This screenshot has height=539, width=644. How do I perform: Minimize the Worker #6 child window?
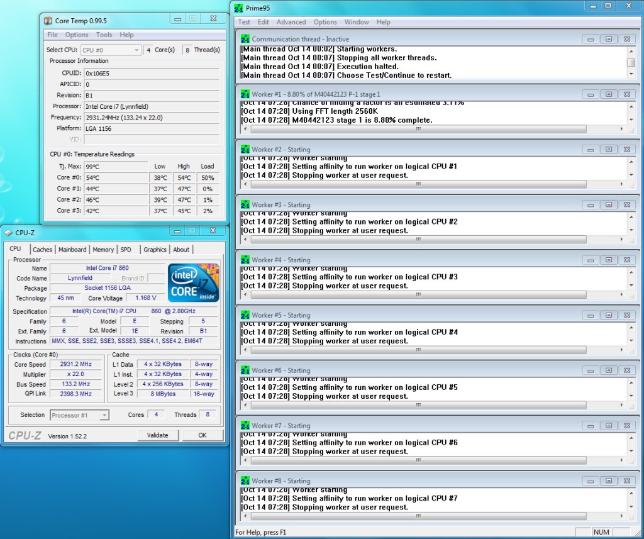(590, 371)
